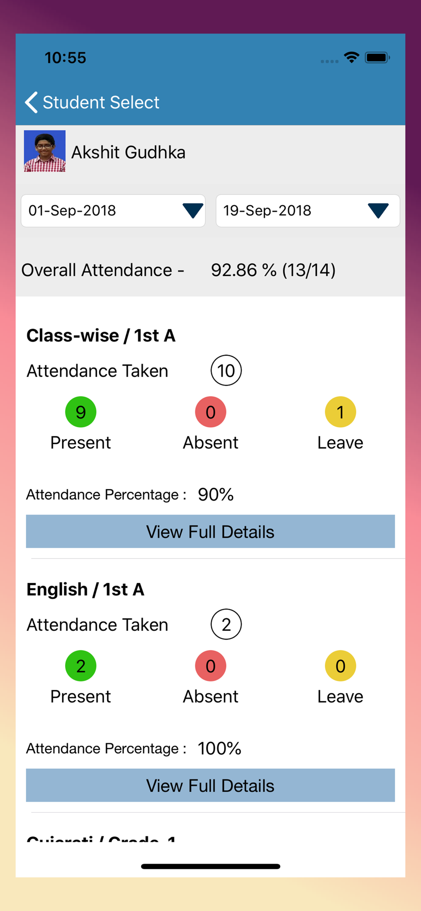Tap Akshit Gudhka's profile photo

(45, 151)
